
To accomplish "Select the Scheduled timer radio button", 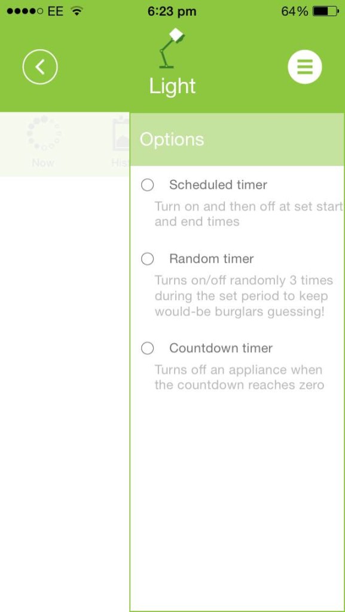I will (147, 185).
